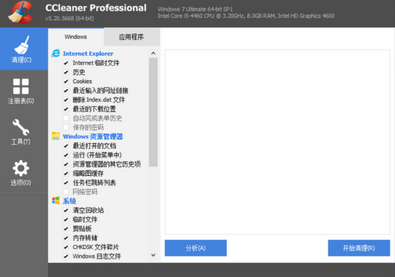The height and width of the screenshot is (277, 395).
Task: Click the scroll down arrow in list
Action: pos(153,255)
